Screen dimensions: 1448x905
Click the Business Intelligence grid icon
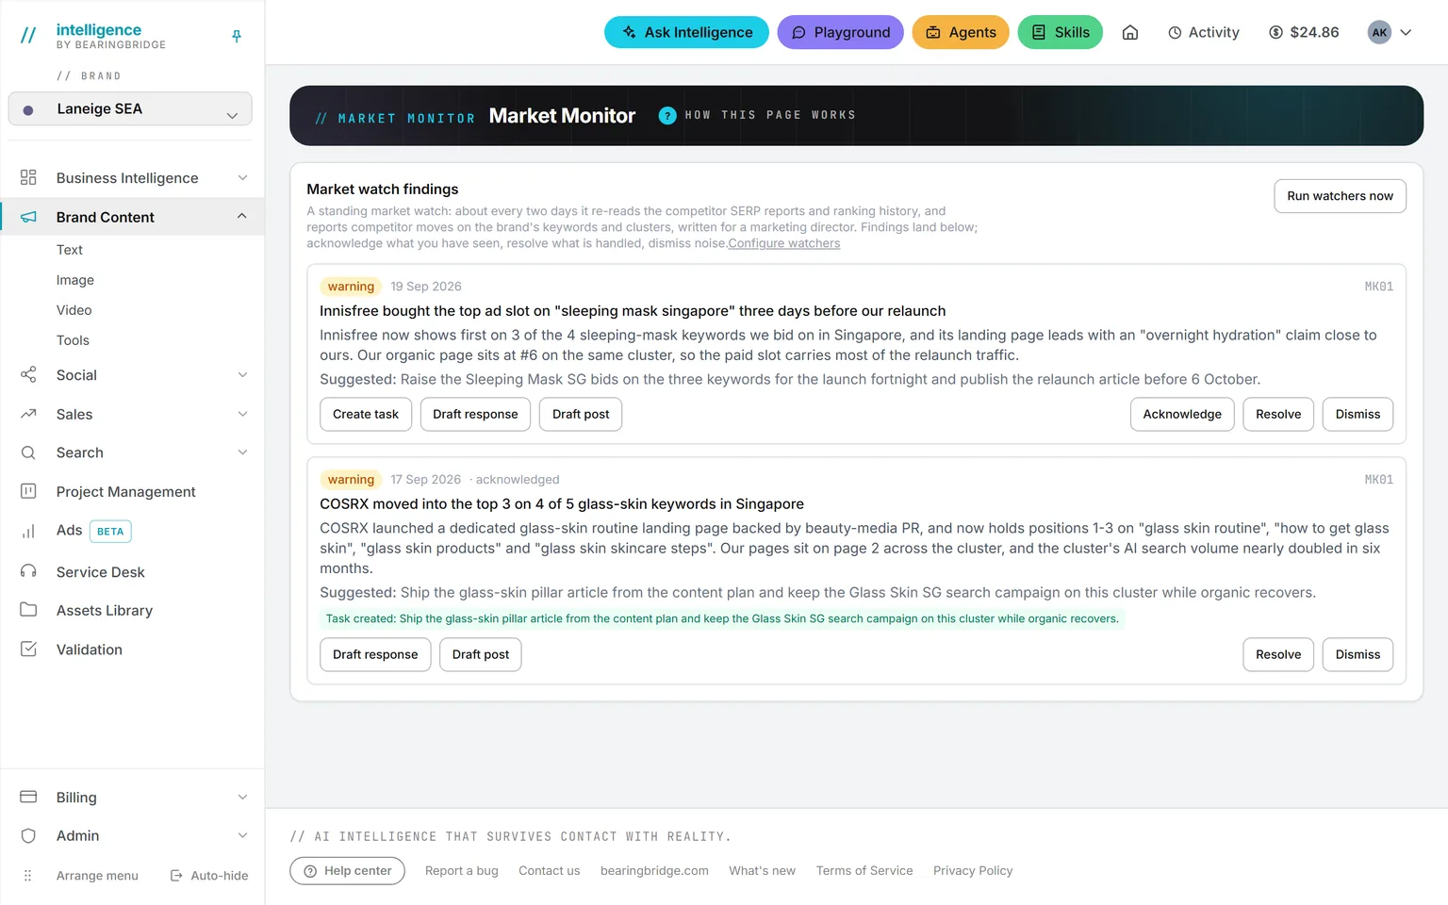click(x=28, y=177)
